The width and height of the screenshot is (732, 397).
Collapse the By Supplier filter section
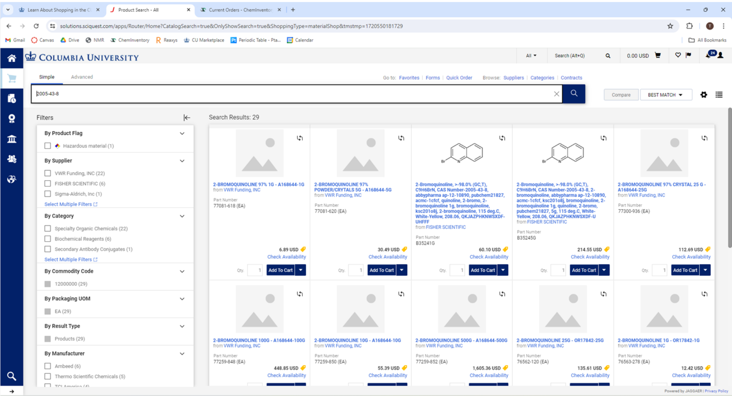click(x=182, y=161)
